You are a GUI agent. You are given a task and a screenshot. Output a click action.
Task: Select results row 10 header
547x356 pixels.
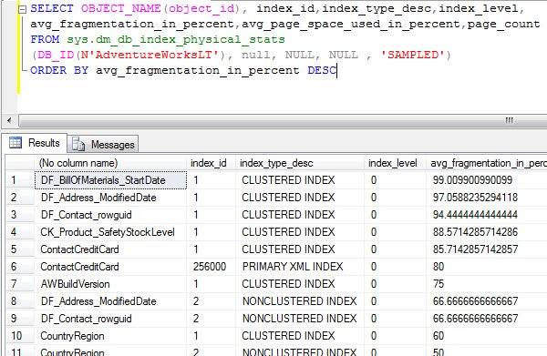(20, 336)
